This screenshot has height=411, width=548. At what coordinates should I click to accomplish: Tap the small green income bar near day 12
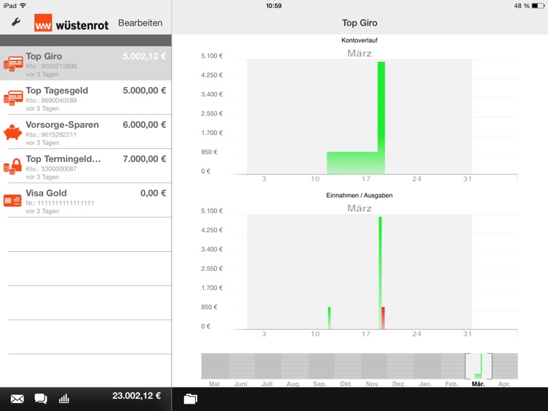point(330,318)
